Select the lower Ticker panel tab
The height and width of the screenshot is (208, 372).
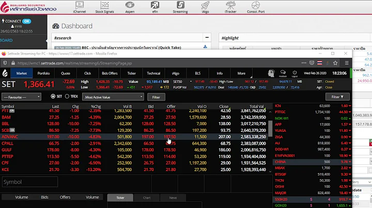coord(120,198)
